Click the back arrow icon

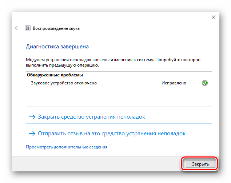point(17,28)
